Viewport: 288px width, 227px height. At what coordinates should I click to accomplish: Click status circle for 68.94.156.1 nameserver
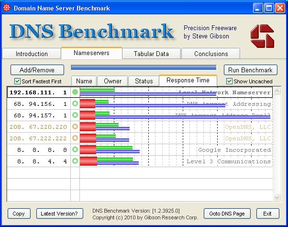[75, 103]
